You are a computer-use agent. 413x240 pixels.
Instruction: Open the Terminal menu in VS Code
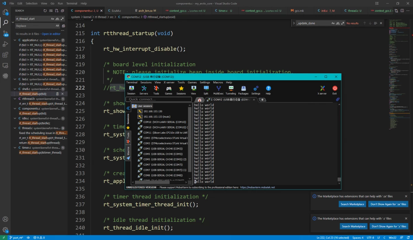(x=72, y=3)
